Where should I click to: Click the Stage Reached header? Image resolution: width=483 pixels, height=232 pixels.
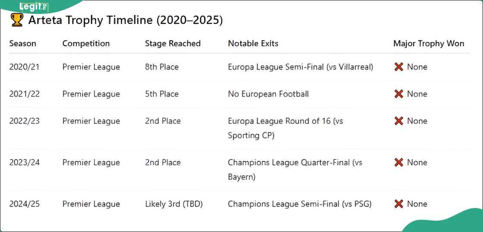pos(172,44)
